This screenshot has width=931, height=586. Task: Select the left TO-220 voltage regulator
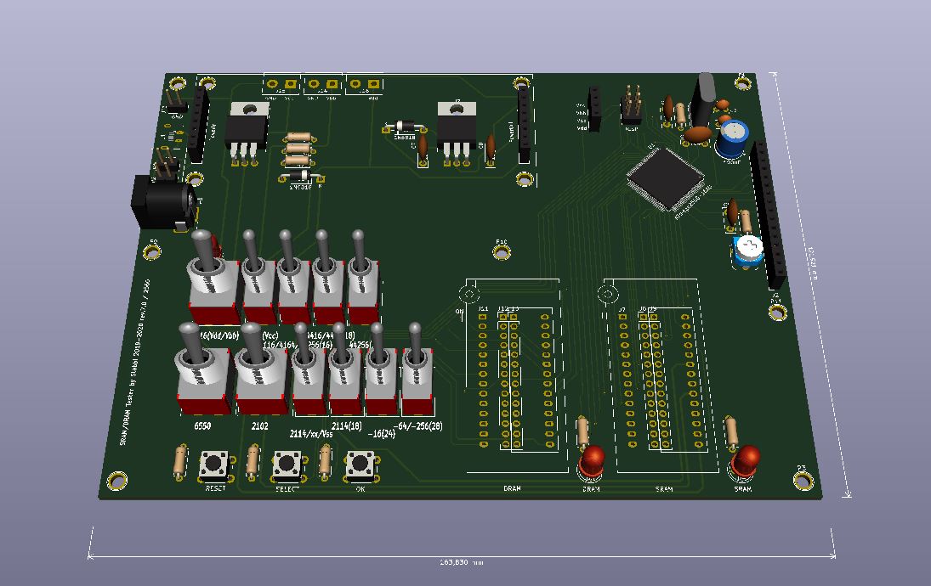point(247,127)
